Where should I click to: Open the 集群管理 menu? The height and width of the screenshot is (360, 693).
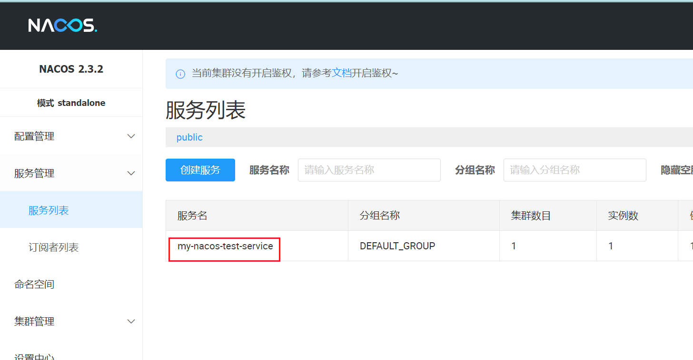(x=71, y=322)
